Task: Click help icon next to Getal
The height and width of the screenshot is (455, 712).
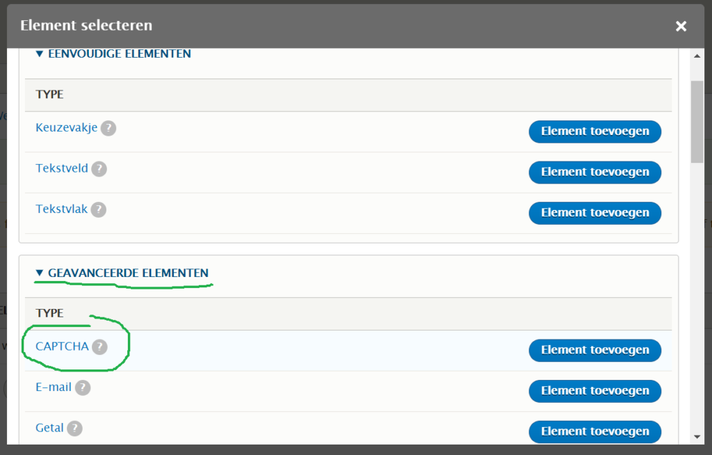Action: (74, 429)
